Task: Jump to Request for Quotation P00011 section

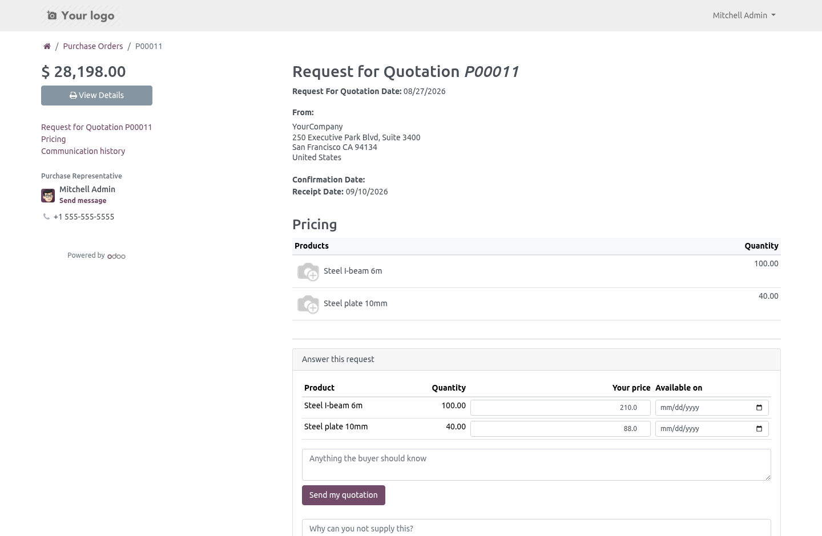Action: pyautogui.click(x=96, y=127)
